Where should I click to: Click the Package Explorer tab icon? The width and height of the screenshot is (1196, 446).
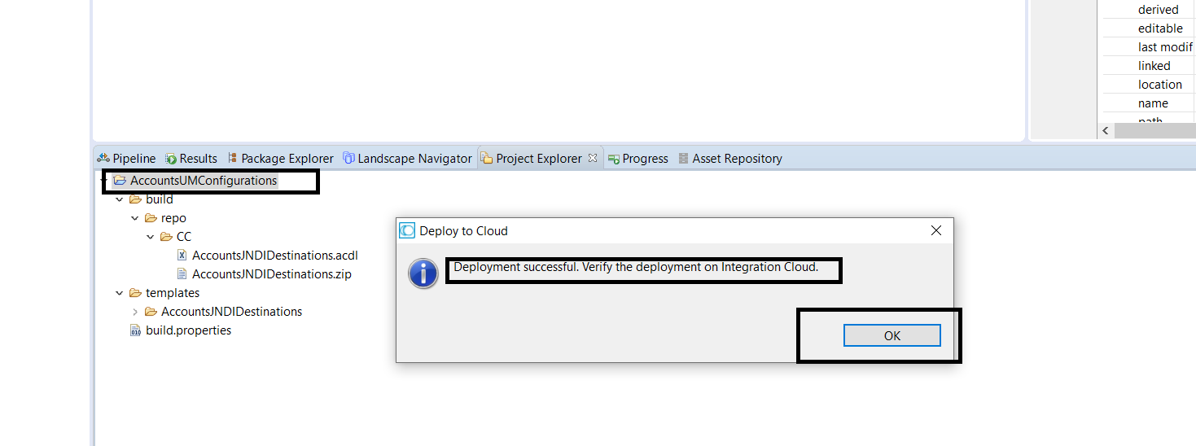coord(233,159)
